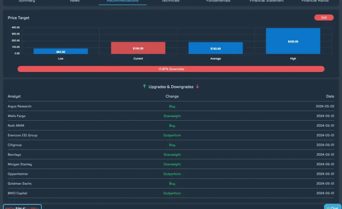The image size is (342, 209).
Task: Select the Wells Fargo analyst row
Action: pyautogui.click(x=171, y=116)
